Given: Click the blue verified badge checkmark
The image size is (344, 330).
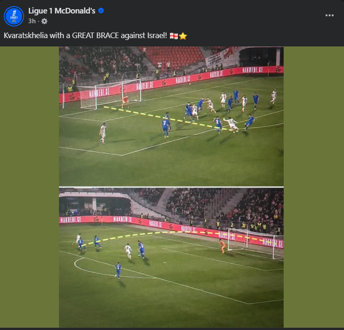Looking at the screenshot, I should 101,11.
